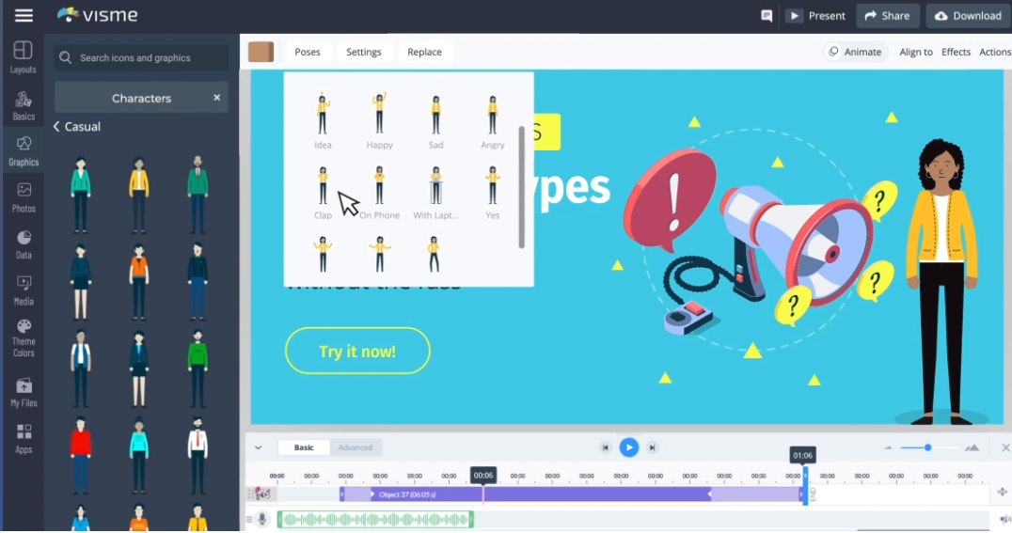Choose the white shirt red tie character thumbnail
This screenshot has width=1012, height=533.
click(198, 456)
